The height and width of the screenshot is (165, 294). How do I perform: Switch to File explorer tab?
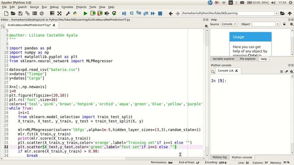(248, 59)
